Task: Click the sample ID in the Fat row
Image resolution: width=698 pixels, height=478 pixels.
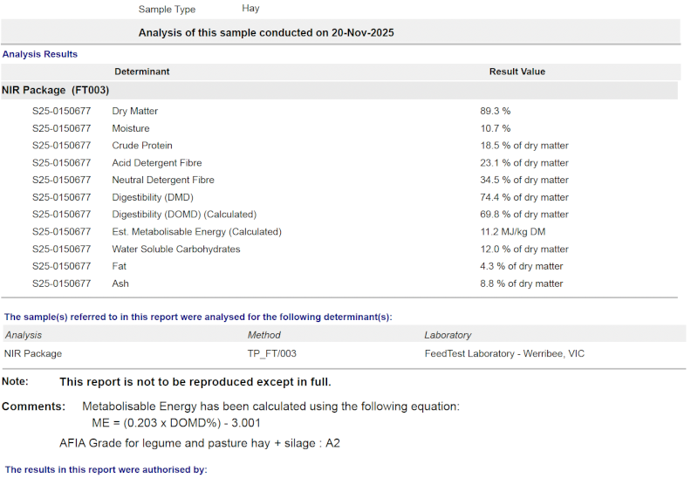Action: point(61,267)
